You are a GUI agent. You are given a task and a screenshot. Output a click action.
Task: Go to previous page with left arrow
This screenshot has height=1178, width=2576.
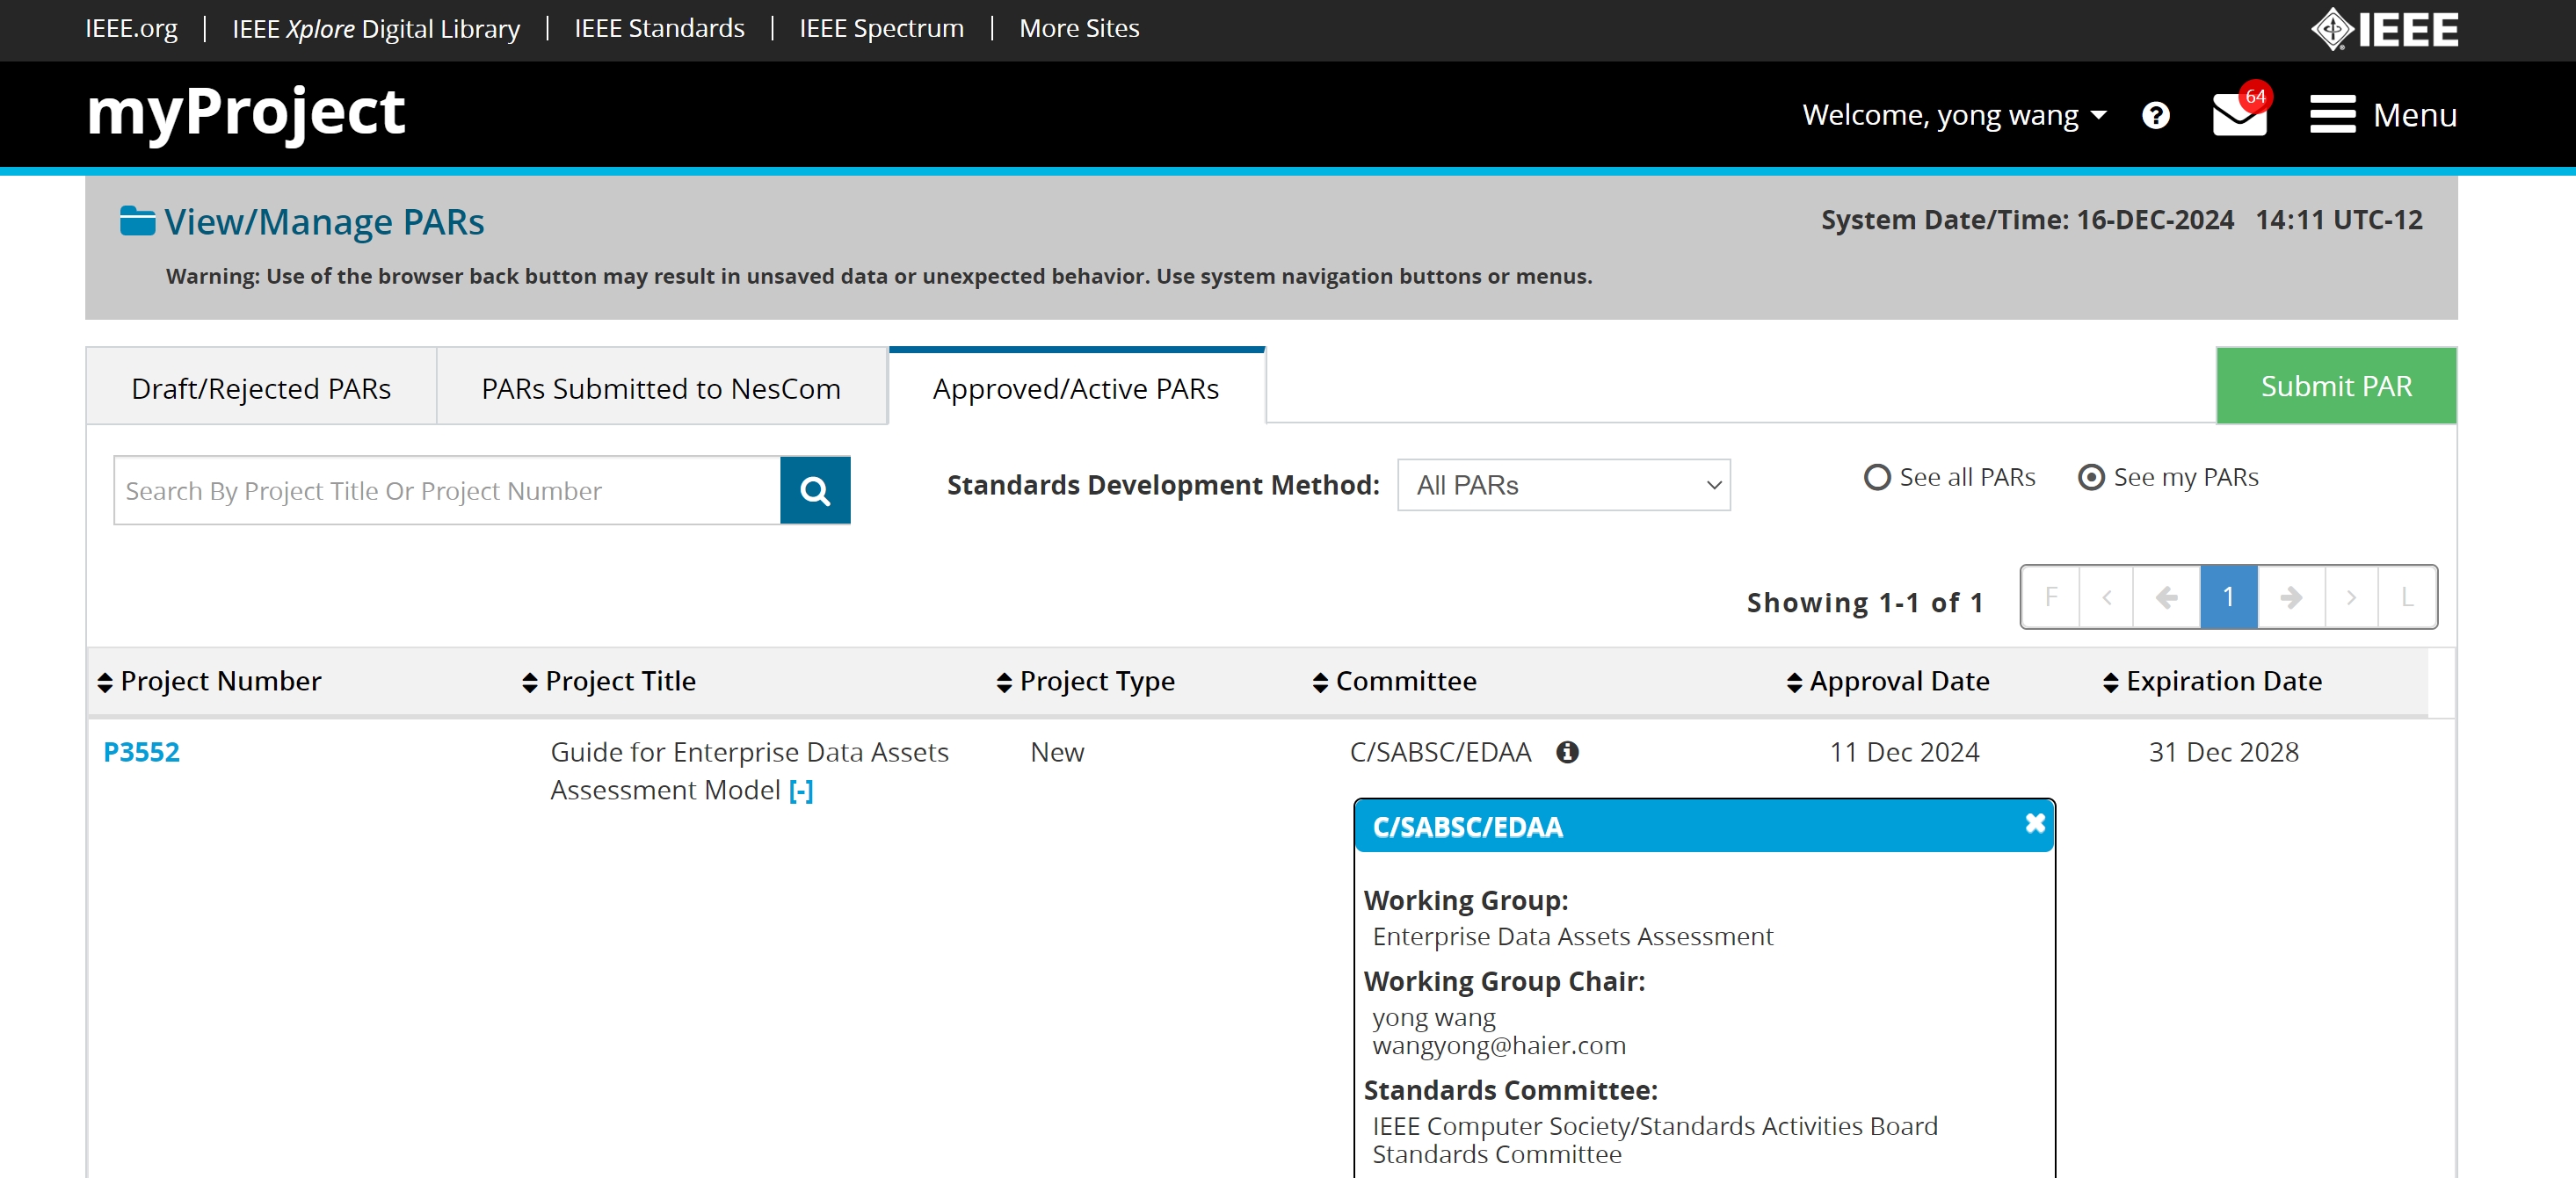2166,597
